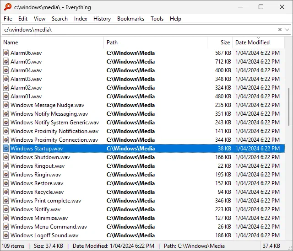Select the Alarm06.wav file name
The width and height of the screenshot is (293, 251).
point(26,53)
